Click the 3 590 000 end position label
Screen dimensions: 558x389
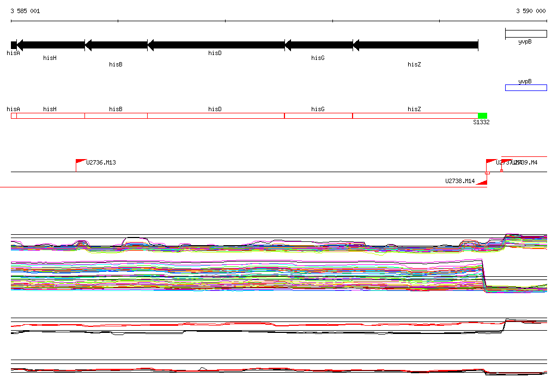pyautogui.click(x=531, y=11)
